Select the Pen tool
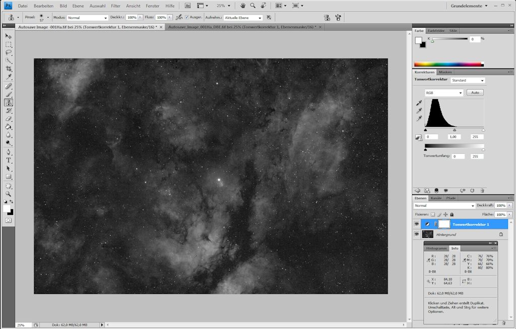This screenshot has width=516, height=329. pyautogui.click(x=9, y=152)
